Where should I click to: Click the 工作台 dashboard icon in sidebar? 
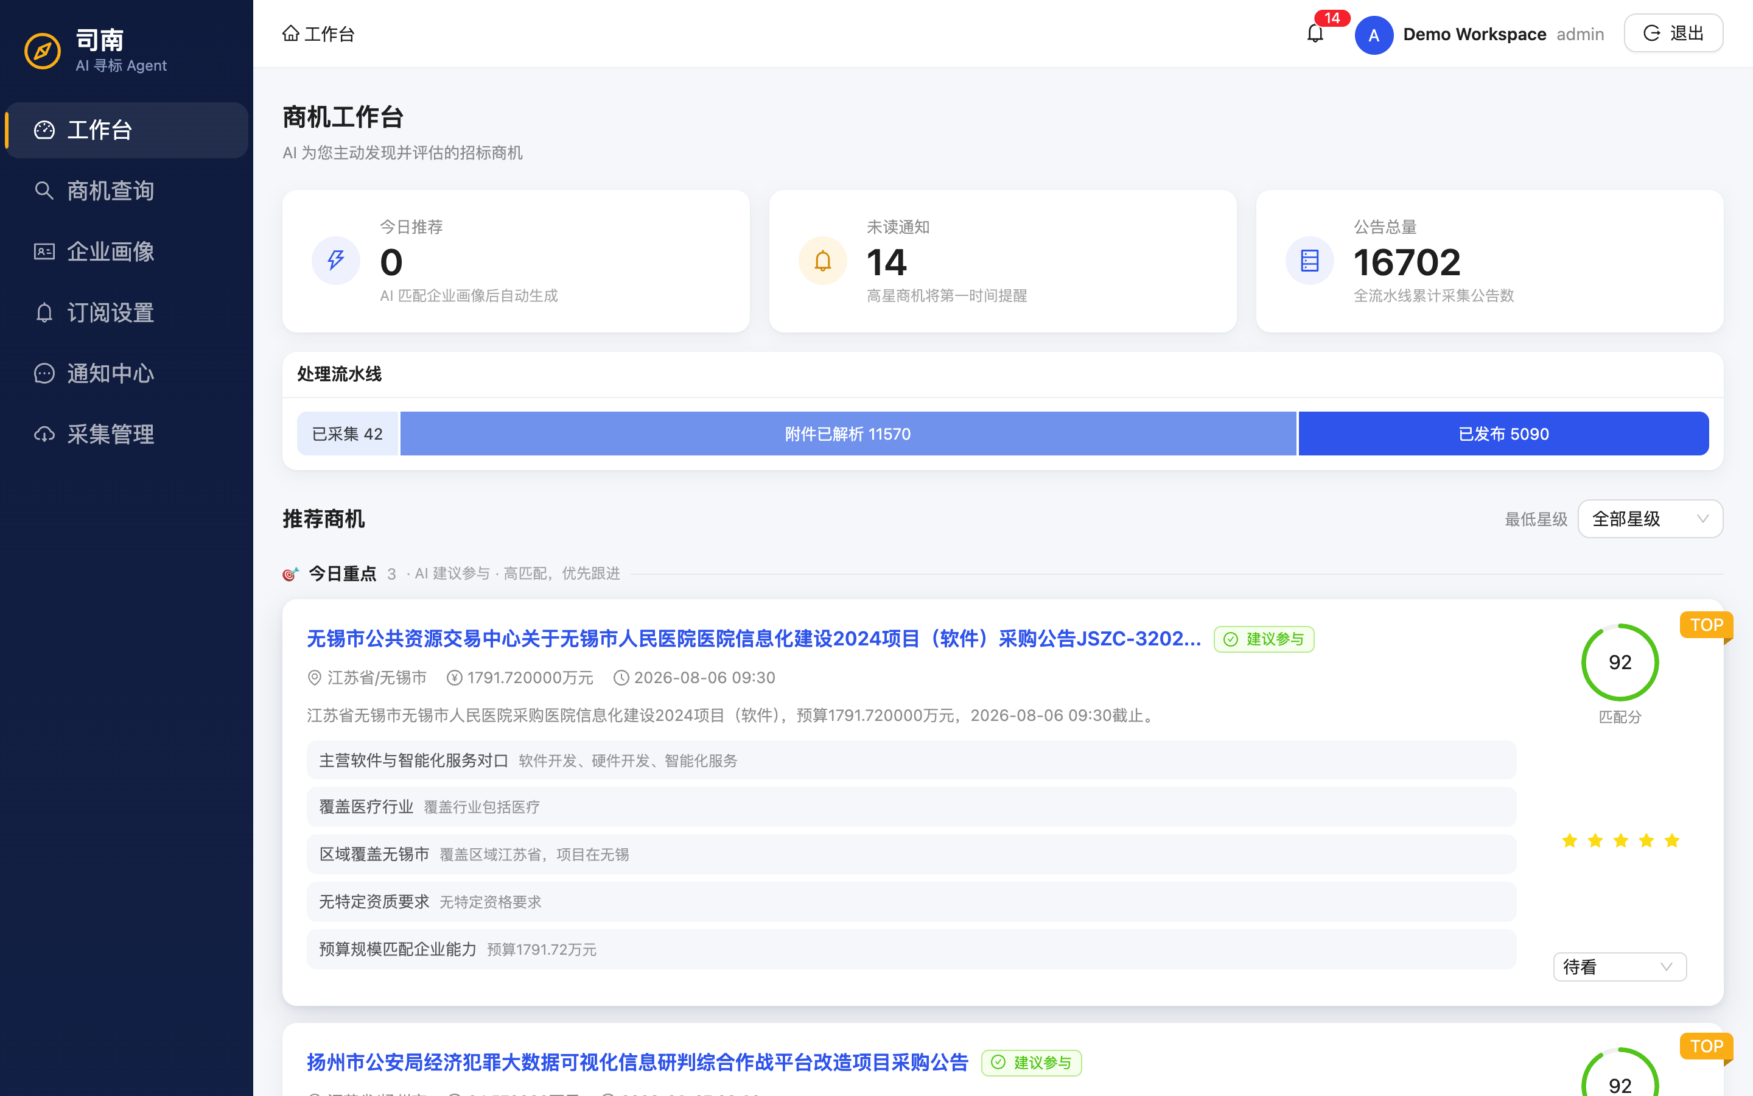point(44,130)
